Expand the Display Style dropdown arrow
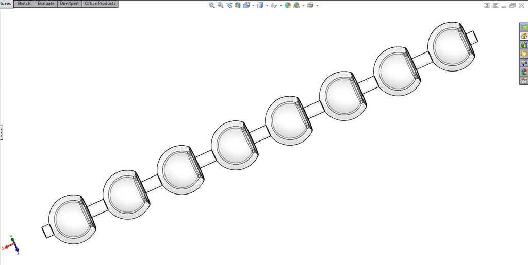Viewport: 528px width, 265px height. (266, 6)
